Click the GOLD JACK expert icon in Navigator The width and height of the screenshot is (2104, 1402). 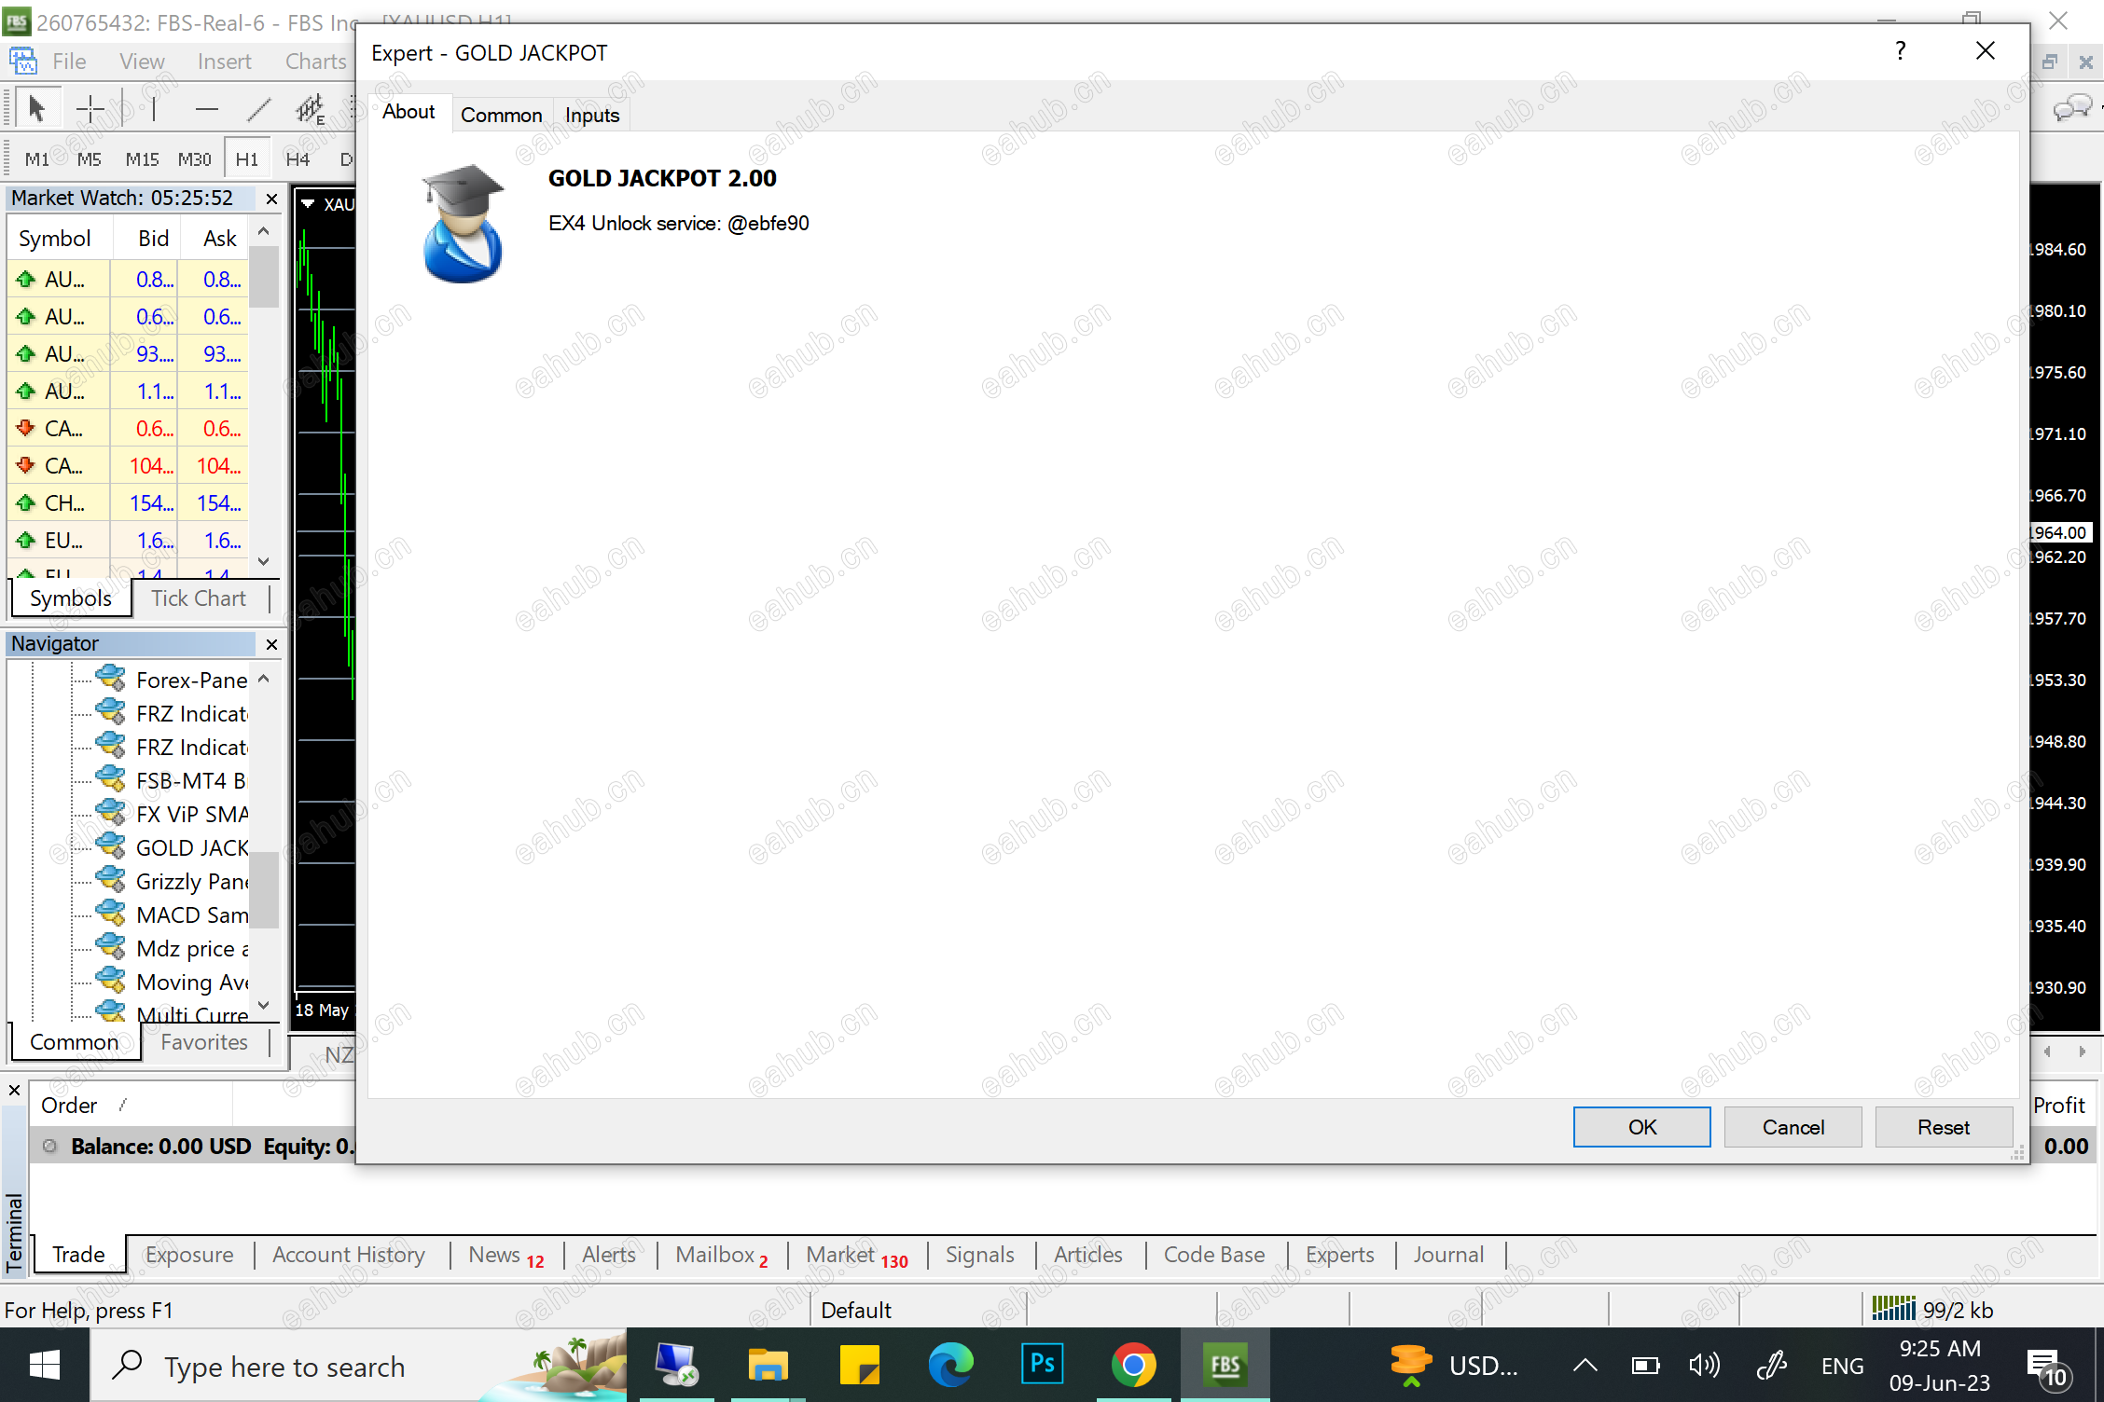110,846
